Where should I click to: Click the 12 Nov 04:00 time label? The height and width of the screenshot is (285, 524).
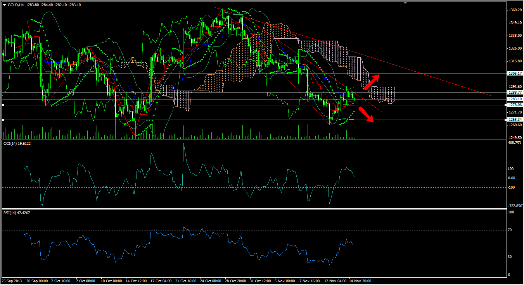(x=335, y=282)
